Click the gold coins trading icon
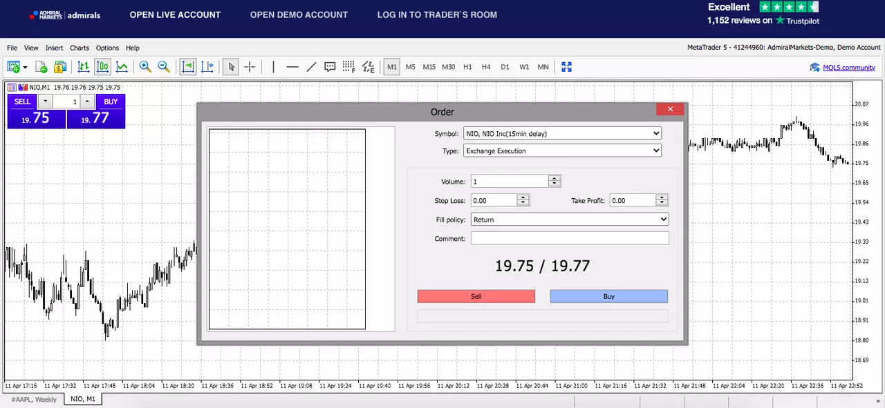 (60, 67)
